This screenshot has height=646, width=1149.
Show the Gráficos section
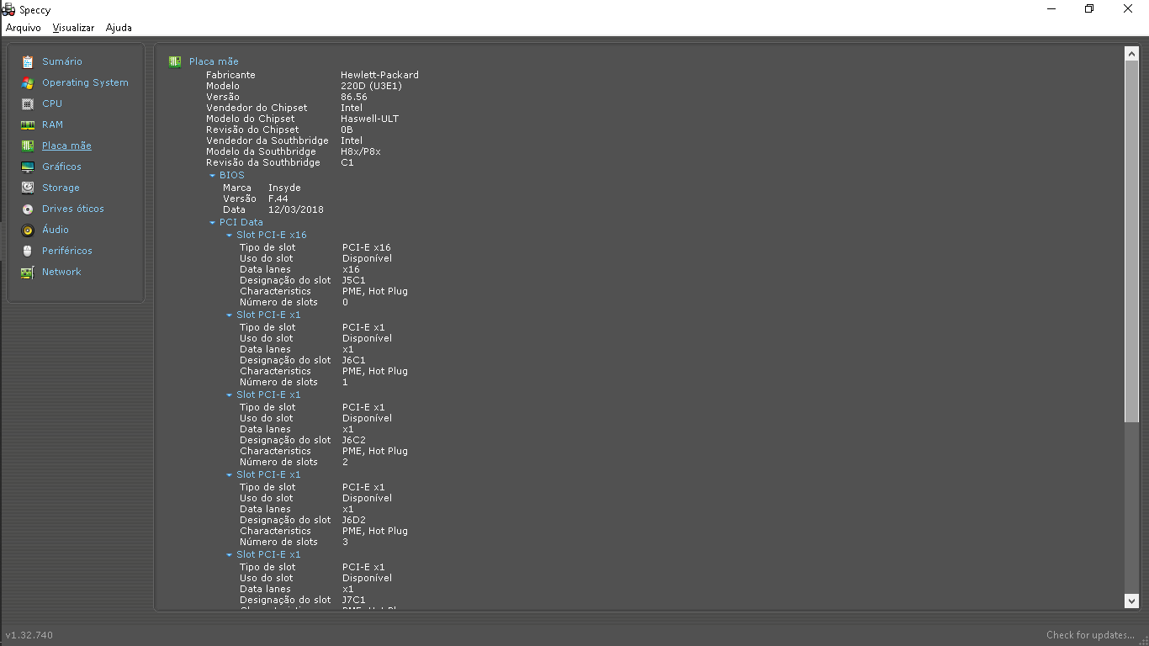coord(61,167)
